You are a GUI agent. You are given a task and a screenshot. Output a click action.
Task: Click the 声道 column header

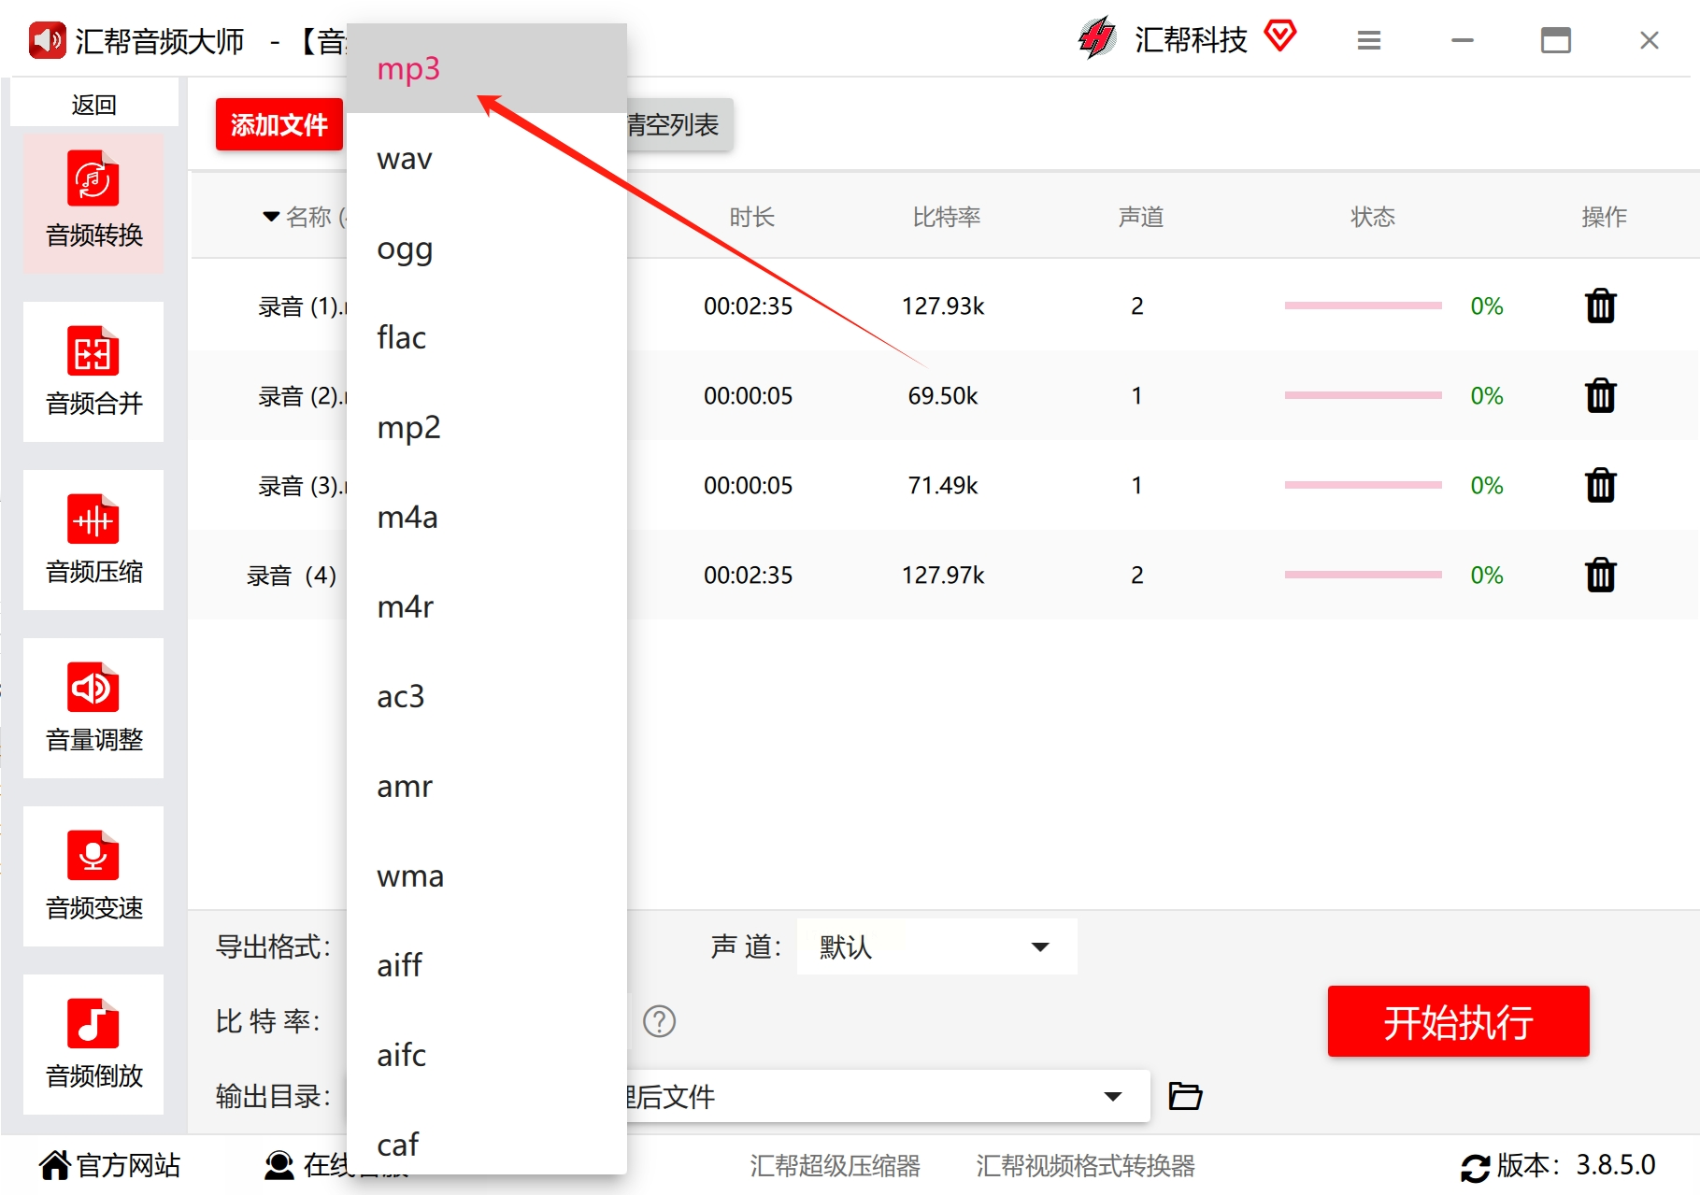coord(1140,217)
